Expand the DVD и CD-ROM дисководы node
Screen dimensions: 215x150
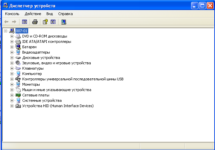point(12,36)
